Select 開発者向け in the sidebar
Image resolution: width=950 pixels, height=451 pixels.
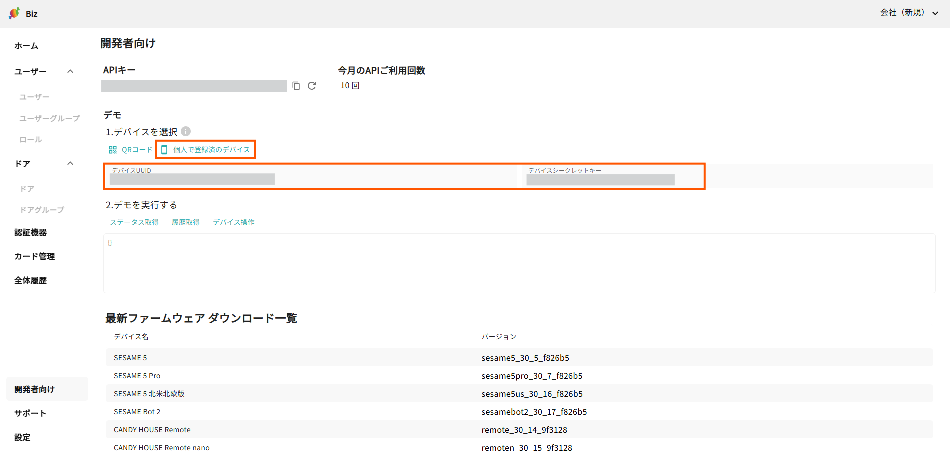coord(47,389)
